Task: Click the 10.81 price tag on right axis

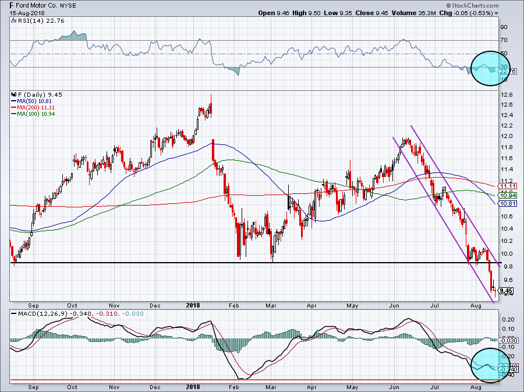Action: [x=508, y=203]
